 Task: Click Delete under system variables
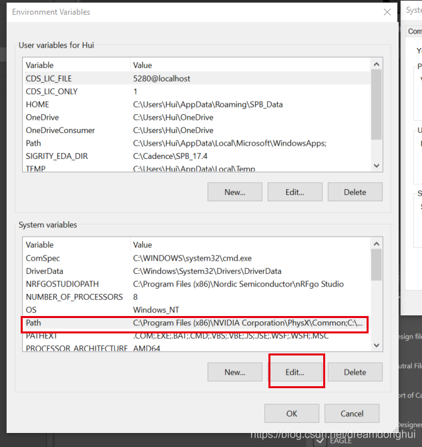click(355, 372)
